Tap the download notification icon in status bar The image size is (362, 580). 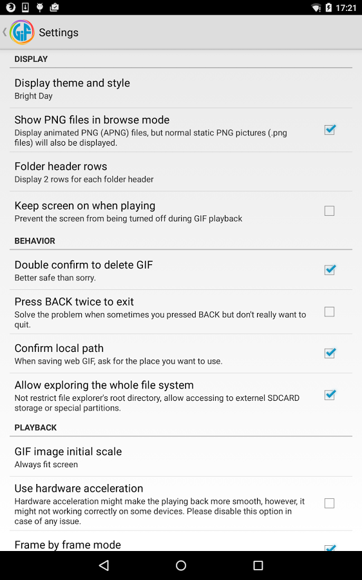25,7
